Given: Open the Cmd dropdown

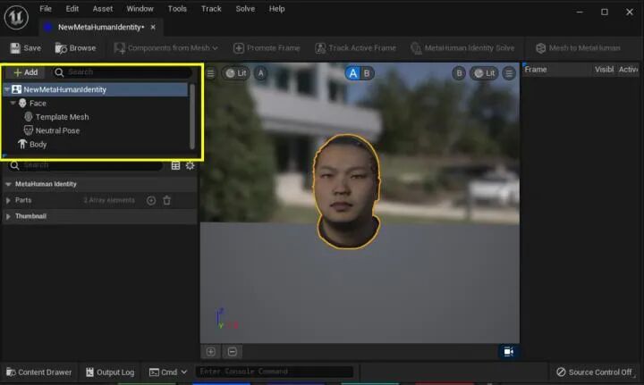Looking at the screenshot, I should 168,372.
